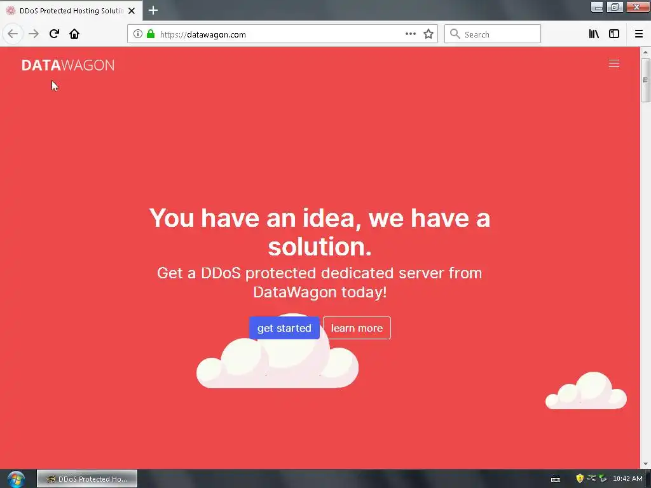This screenshot has width=651, height=488.
Task: Click the green arrow tray icon
Action: click(x=603, y=478)
